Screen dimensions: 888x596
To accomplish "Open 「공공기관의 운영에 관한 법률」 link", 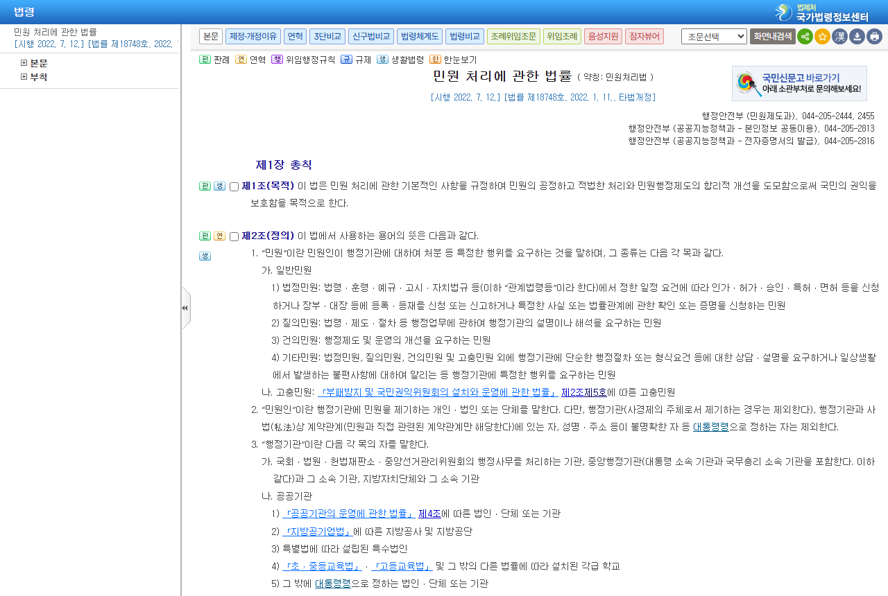I will point(349,514).
